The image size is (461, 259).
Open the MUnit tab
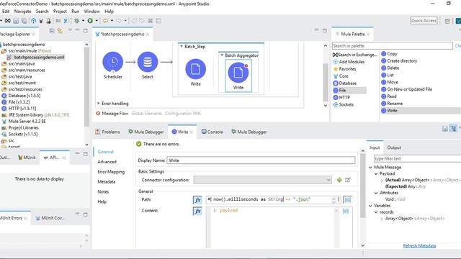pos(27,158)
